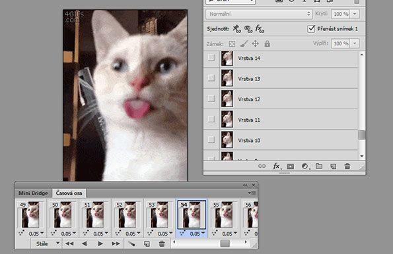The width and height of the screenshot is (393, 254).
Task: Open frame 54 delay dropdown
Action: 203,233
